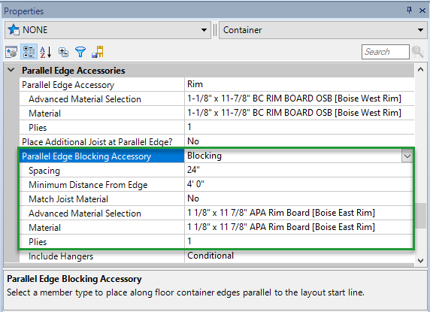Click the expand all categories icon
Image resolution: width=430 pixels, height=312 pixels.
click(x=63, y=52)
